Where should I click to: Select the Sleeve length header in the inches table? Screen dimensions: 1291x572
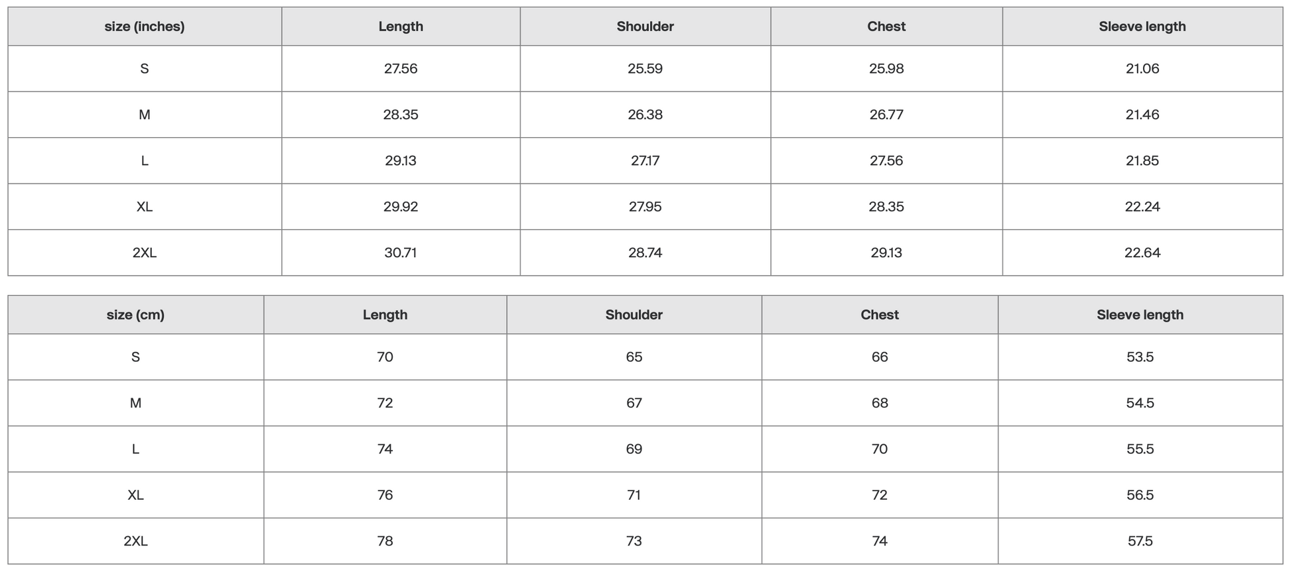[1142, 27]
